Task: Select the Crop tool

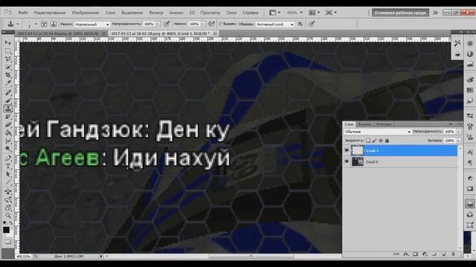Action: [8, 75]
